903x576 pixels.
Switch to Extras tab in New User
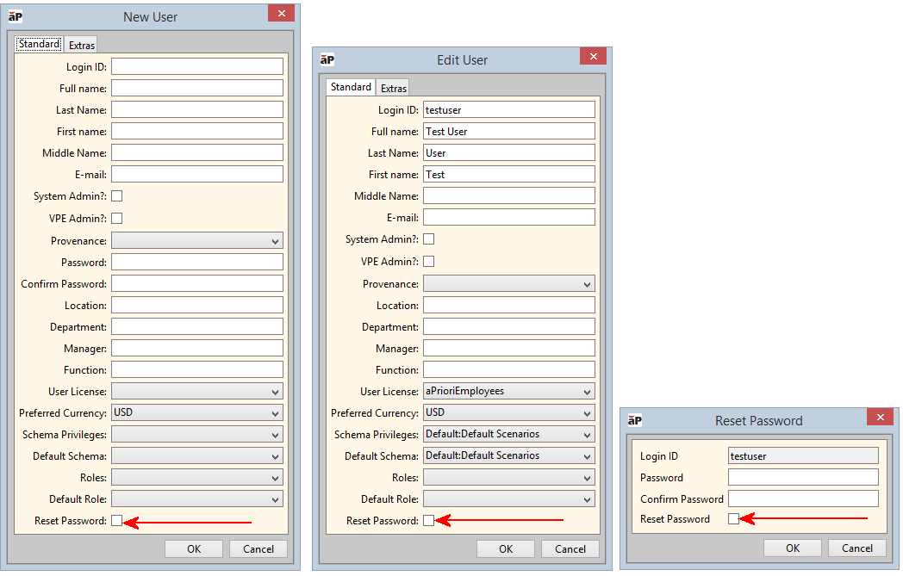click(82, 45)
